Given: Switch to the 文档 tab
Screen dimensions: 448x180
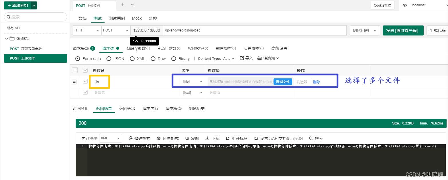Looking at the screenshot, I should coord(82,18).
